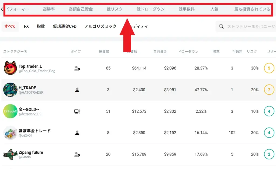Click the green risk circle 4 for 金--GOLD--
The height and width of the screenshot is (169, 276).
269,111
